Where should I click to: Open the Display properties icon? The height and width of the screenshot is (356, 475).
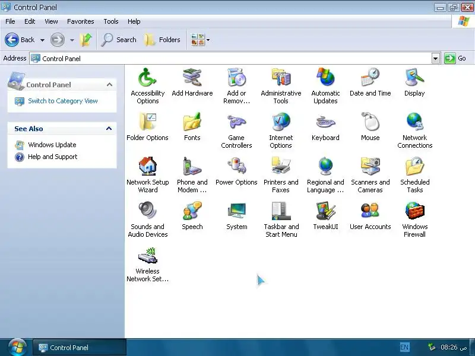point(414,82)
